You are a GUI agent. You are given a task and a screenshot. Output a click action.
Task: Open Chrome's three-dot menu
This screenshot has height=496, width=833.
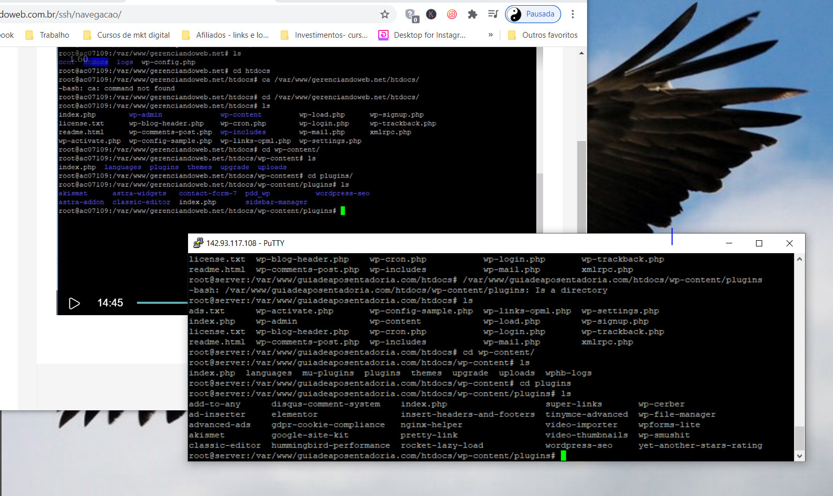point(573,14)
